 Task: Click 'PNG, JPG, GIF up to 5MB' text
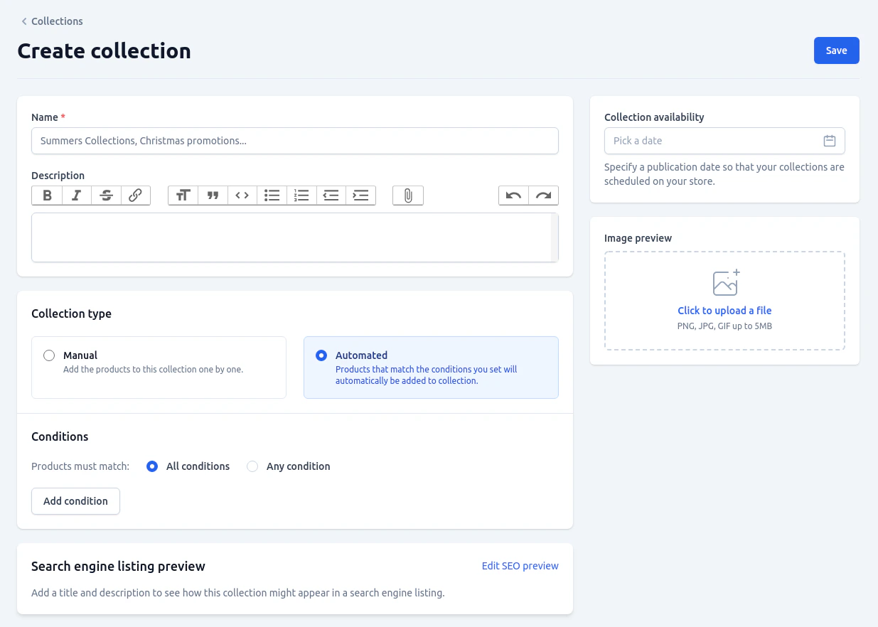[x=724, y=326]
